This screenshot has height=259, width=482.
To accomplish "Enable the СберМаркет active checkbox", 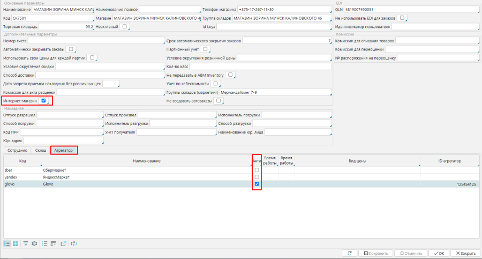I will tap(257, 170).
